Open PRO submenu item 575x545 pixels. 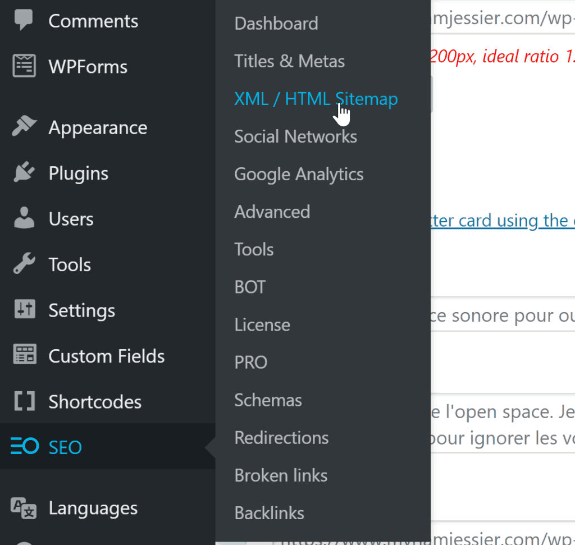point(251,363)
